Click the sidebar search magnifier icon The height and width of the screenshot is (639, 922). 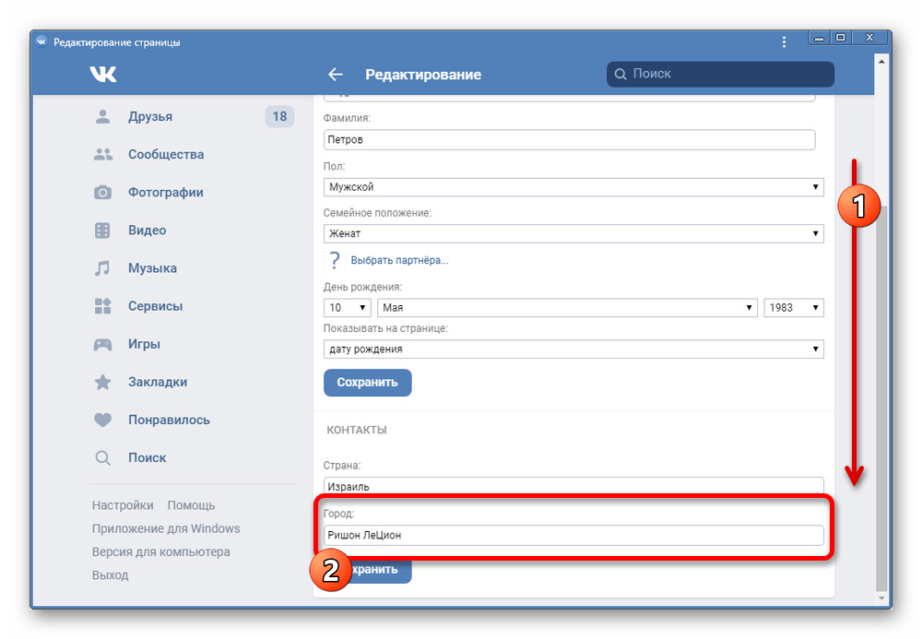point(103,458)
